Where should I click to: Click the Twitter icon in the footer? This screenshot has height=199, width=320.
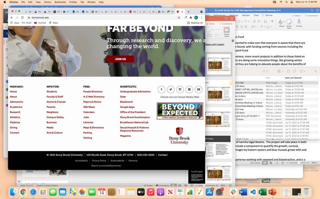point(171,89)
